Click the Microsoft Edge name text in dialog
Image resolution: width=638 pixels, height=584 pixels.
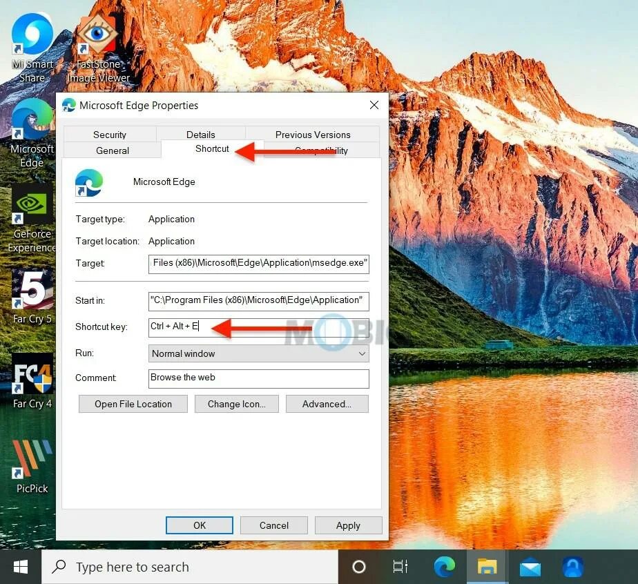coord(164,182)
